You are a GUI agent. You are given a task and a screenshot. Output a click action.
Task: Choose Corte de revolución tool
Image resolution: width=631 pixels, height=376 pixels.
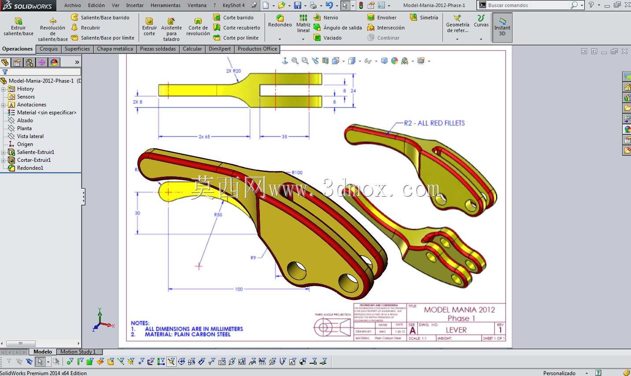(x=198, y=27)
